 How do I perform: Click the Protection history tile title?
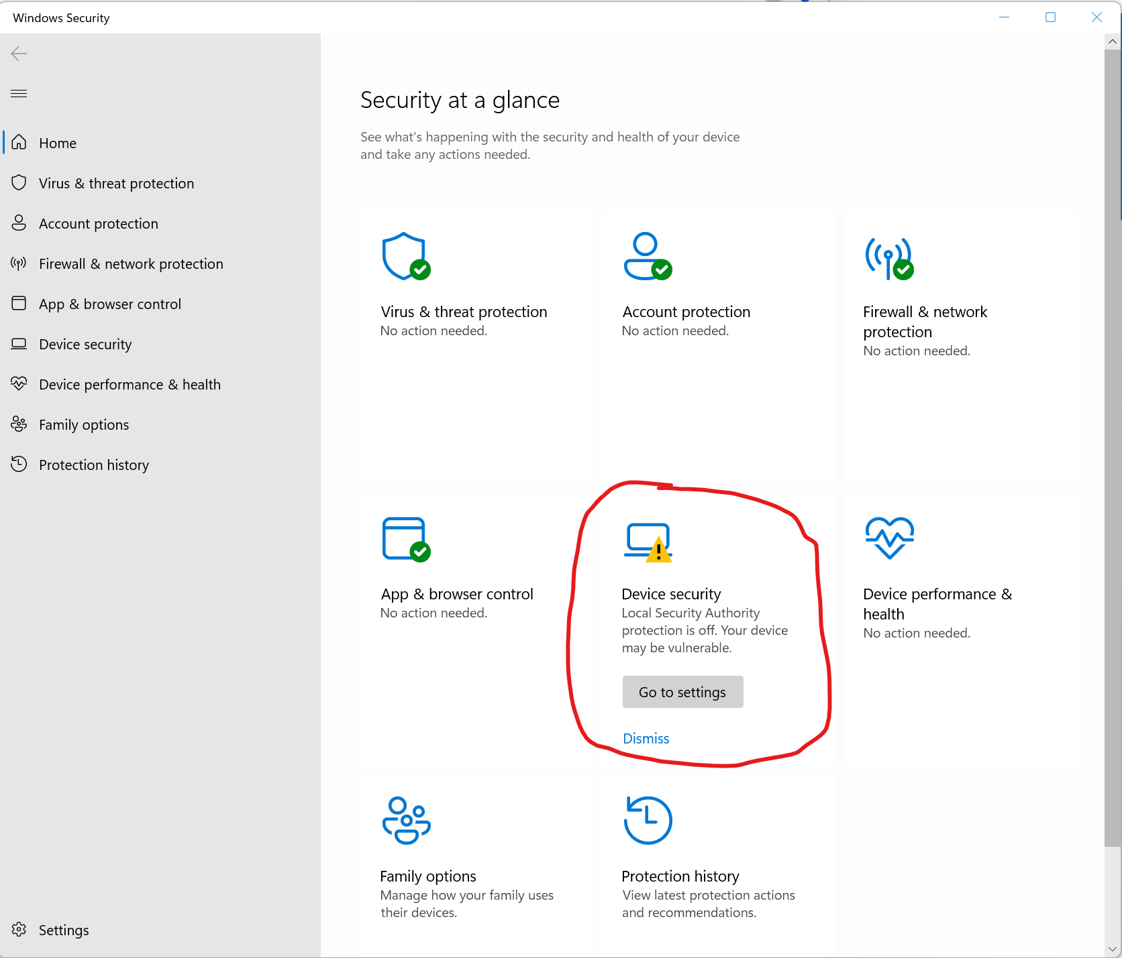tap(680, 876)
